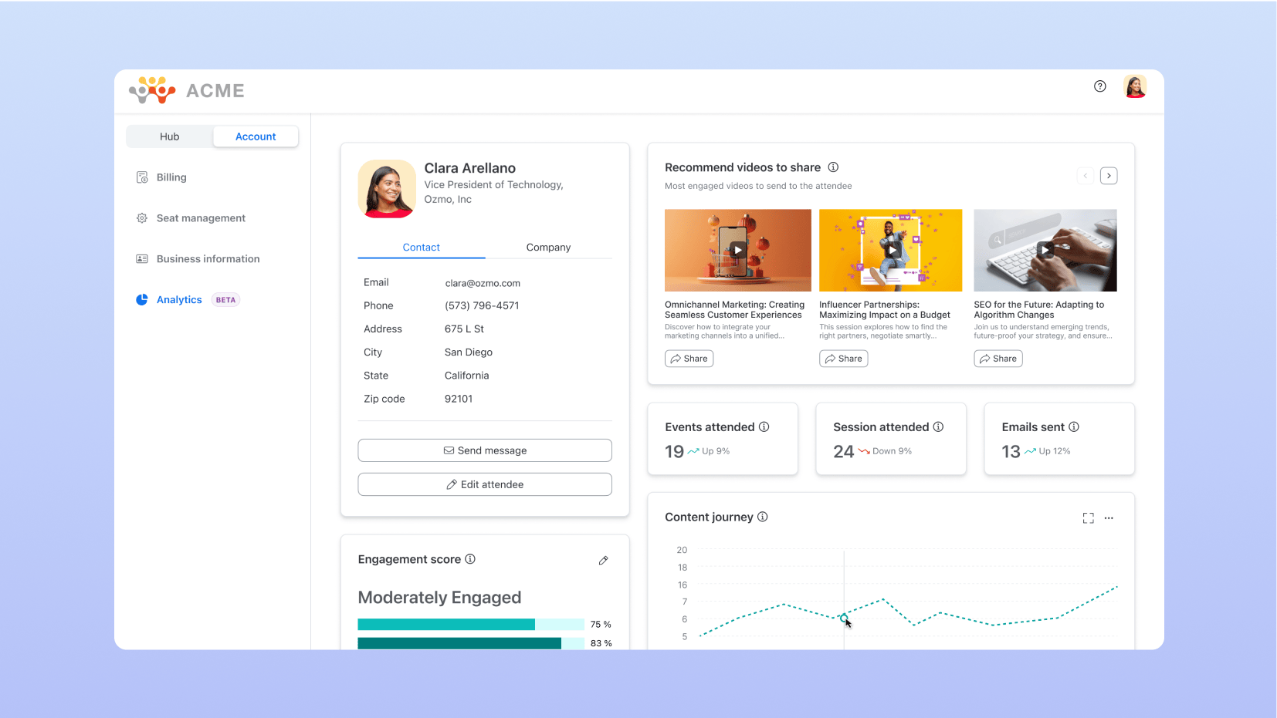Viewport: 1277px width, 718px height.
Task: Select the Contact tab
Action: [x=421, y=248]
